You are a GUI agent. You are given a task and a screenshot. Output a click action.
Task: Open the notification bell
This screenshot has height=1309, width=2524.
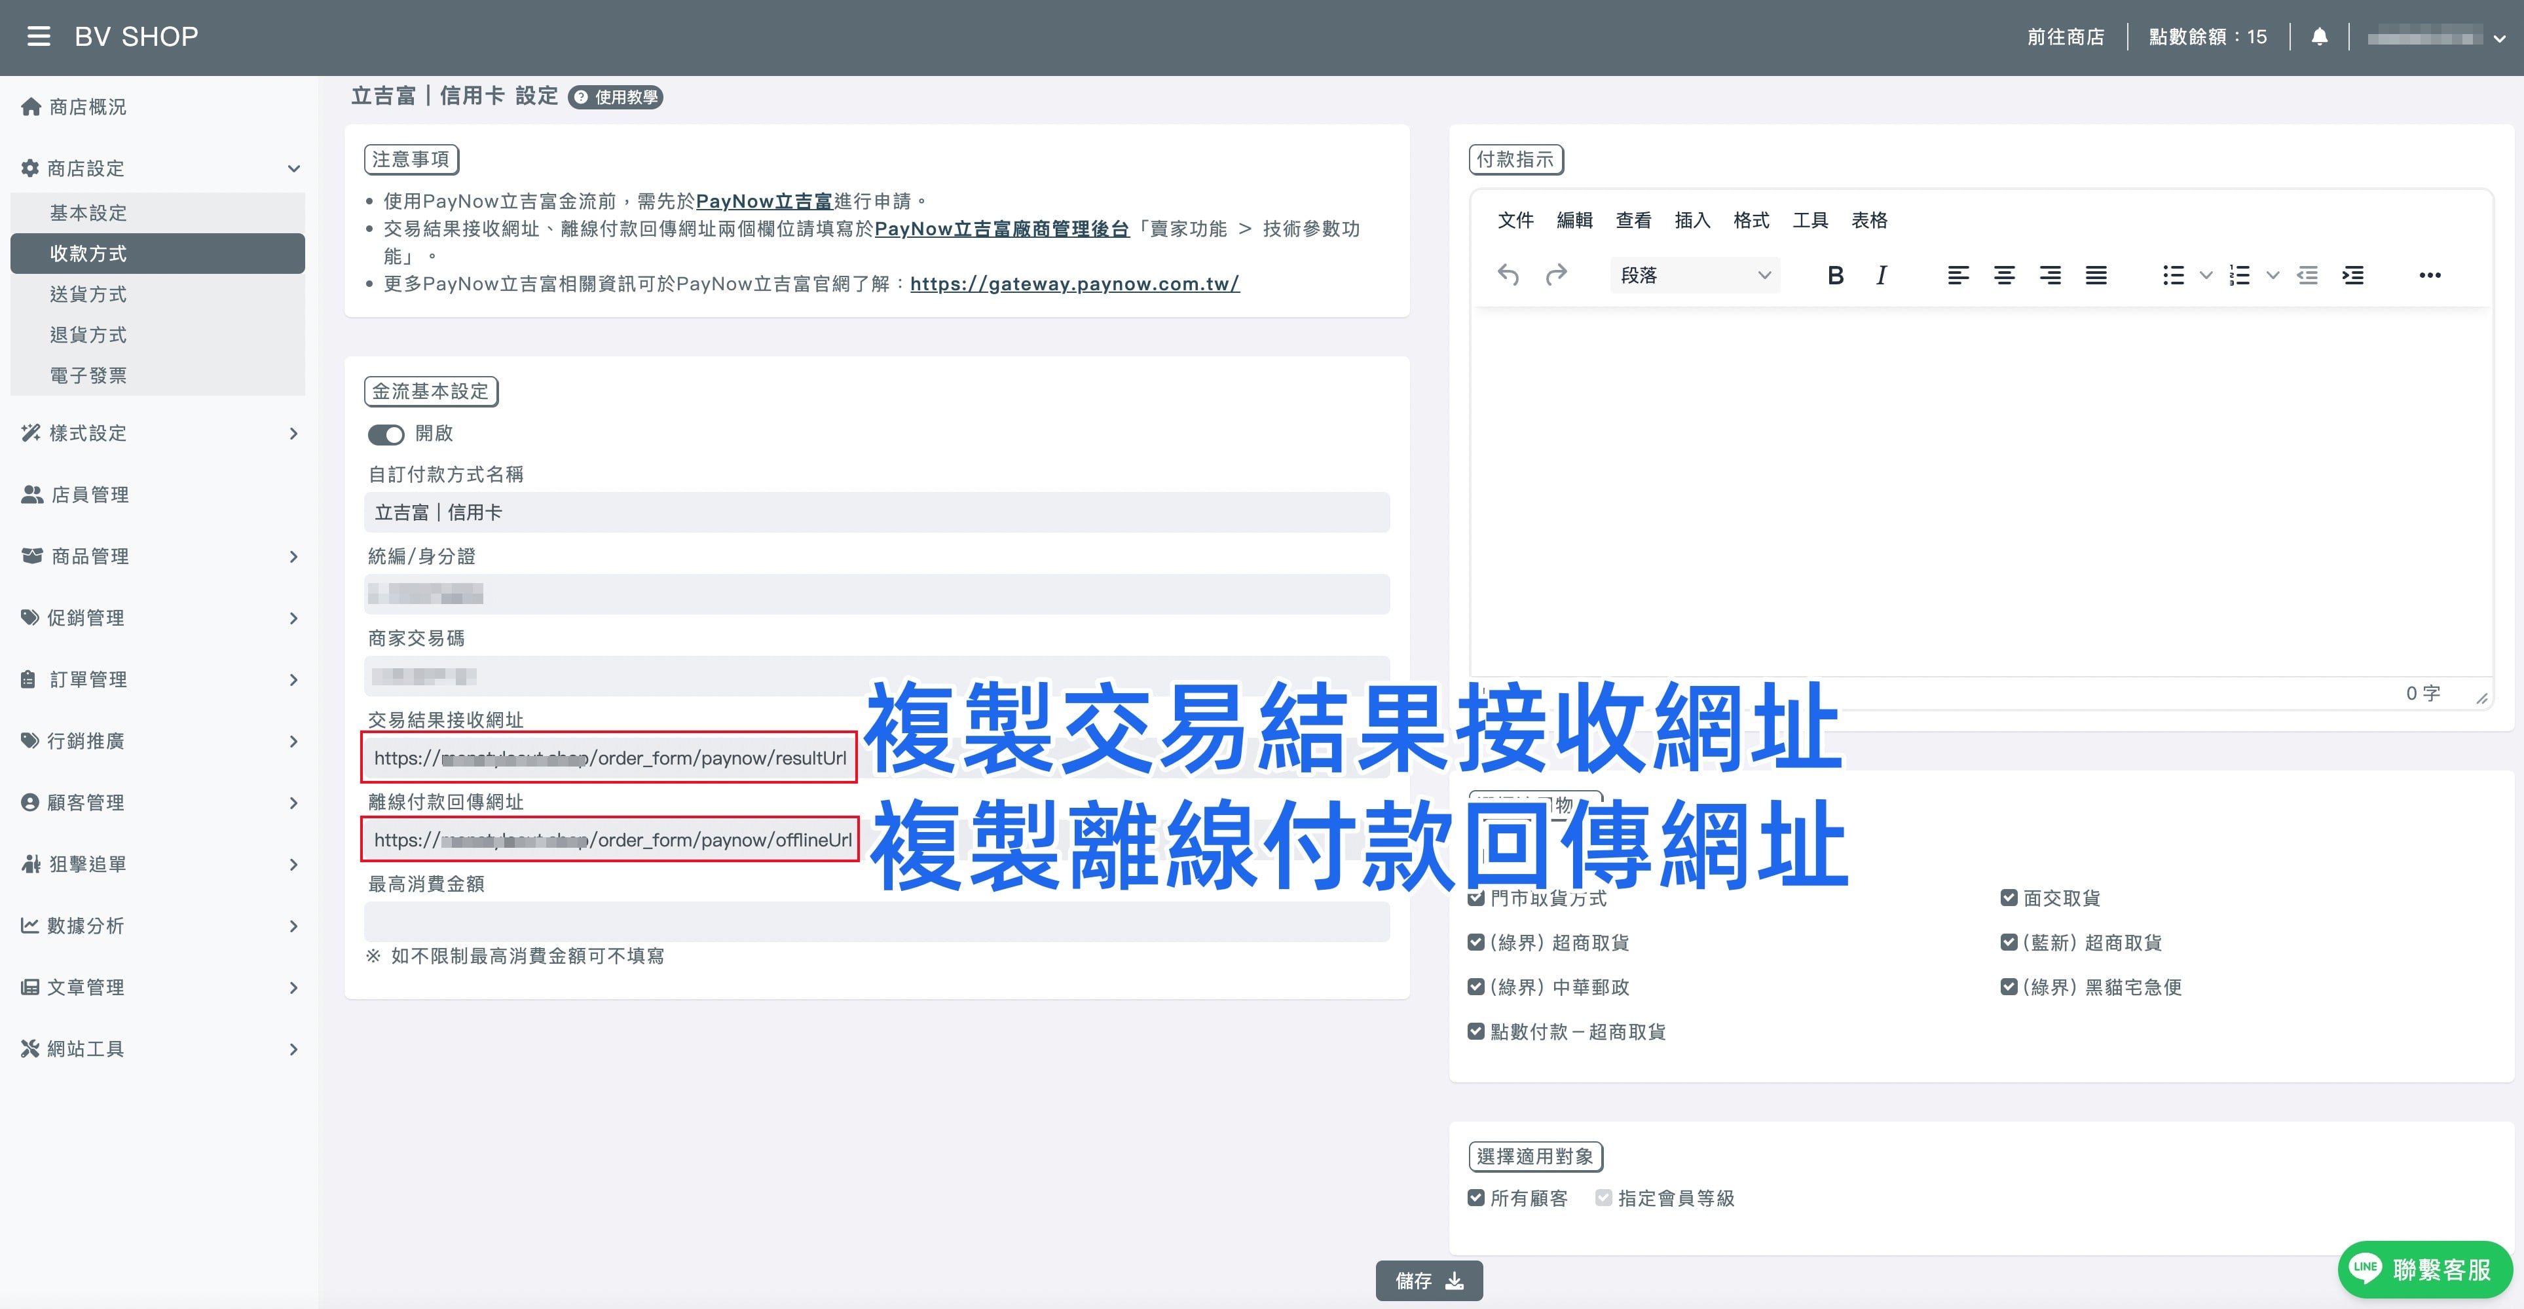[x=2319, y=37]
